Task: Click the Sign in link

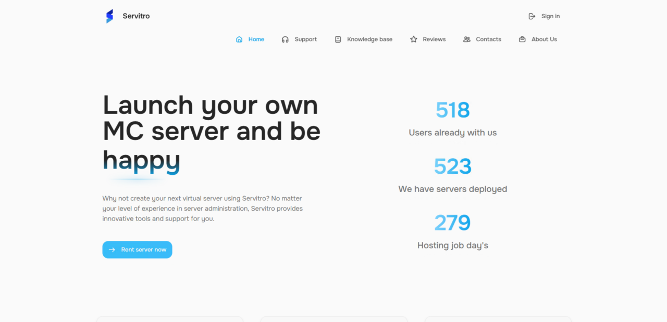Action: pos(550,16)
